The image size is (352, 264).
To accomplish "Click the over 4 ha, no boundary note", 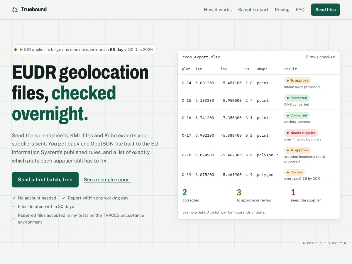I will pos(303,139).
